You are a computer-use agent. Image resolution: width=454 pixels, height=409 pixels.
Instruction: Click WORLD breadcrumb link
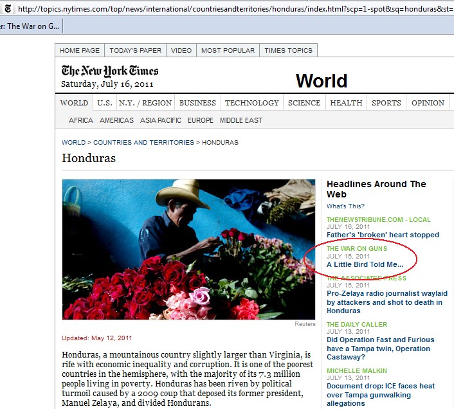point(73,142)
